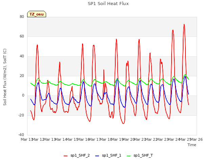Screen dimensions: 217x162
Task: Toggle the sp1_SHF_1 legend entry
Action: click(108, 156)
